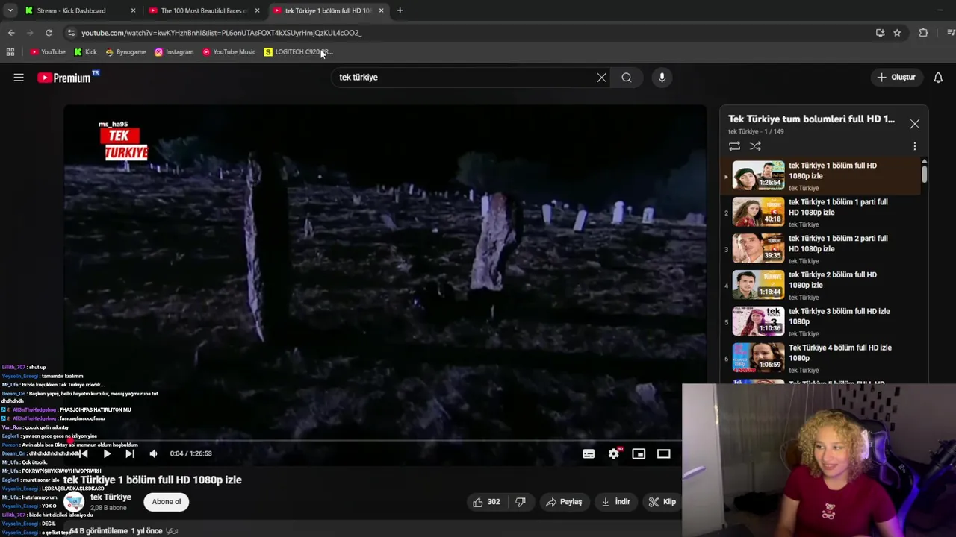Start voice search with microphone

pyautogui.click(x=662, y=78)
